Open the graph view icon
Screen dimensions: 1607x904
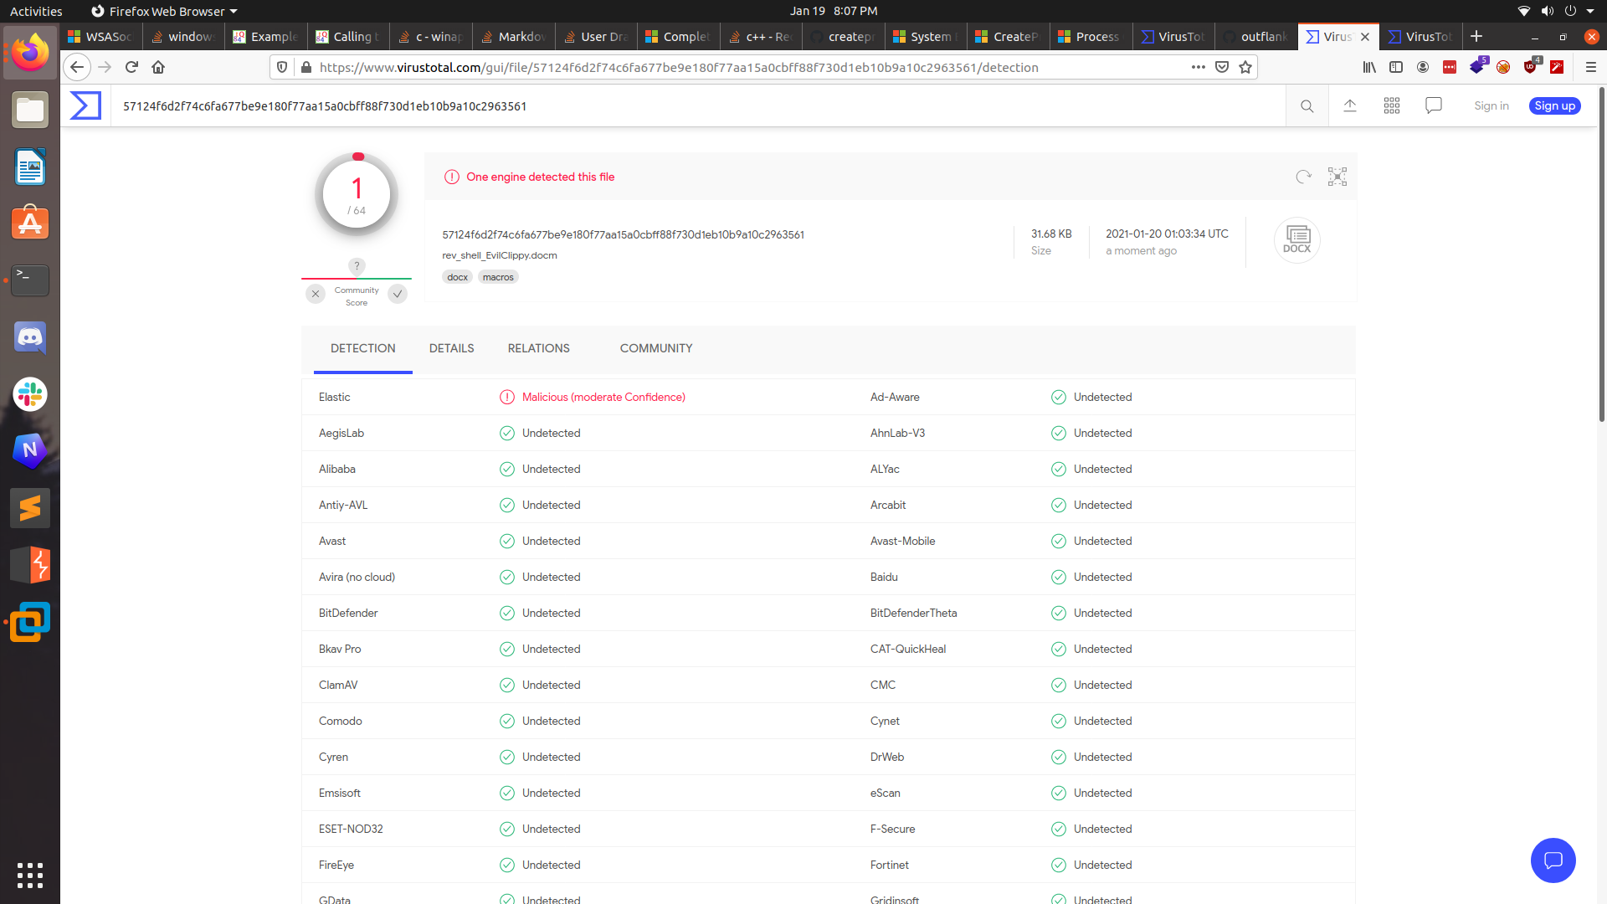(x=1337, y=177)
